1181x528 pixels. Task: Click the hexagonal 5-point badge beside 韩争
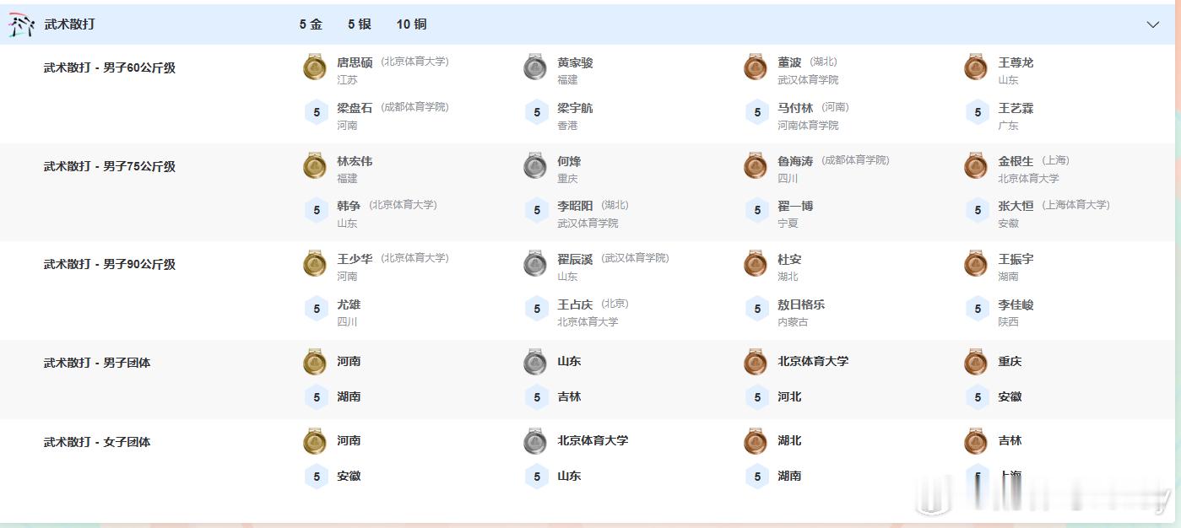316,209
